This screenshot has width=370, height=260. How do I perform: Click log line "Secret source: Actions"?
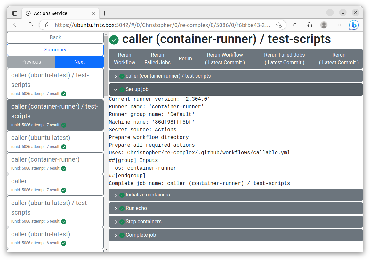(142, 130)
